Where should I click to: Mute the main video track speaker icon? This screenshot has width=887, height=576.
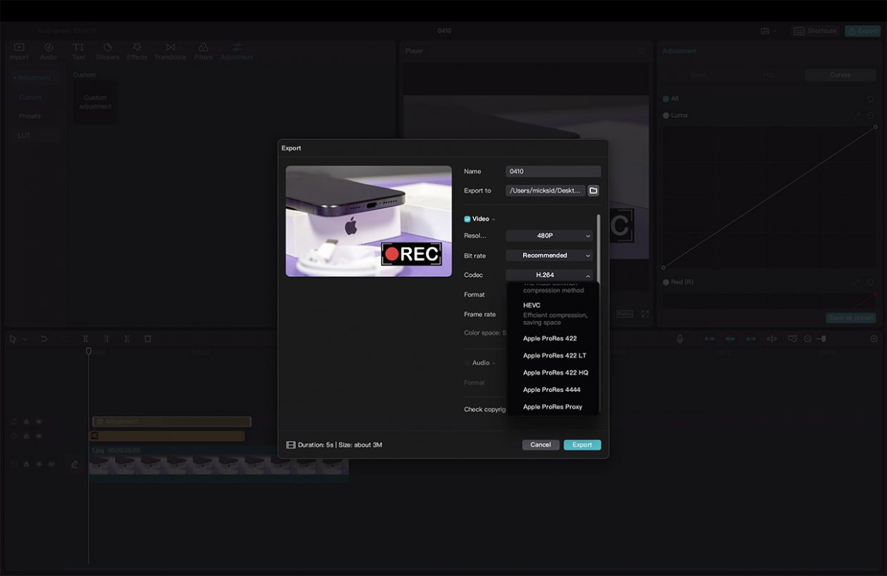point(51,464)
